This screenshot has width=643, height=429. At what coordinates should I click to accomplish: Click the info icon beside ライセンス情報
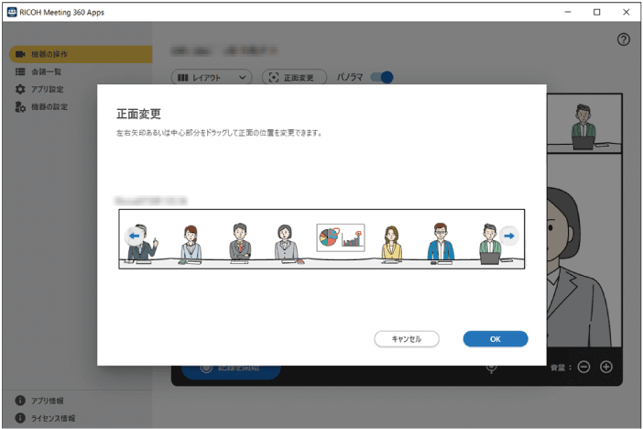(20, 418)
